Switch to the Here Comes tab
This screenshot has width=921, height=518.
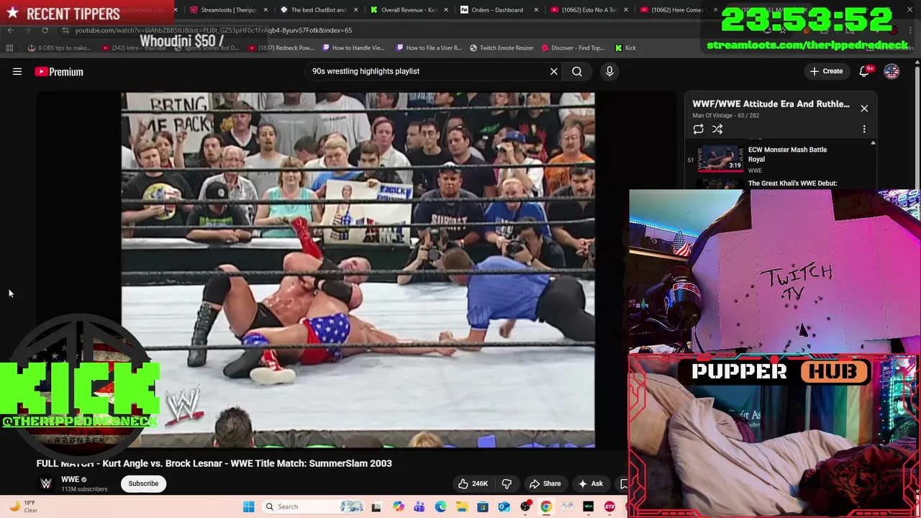[x=673, y=10]
